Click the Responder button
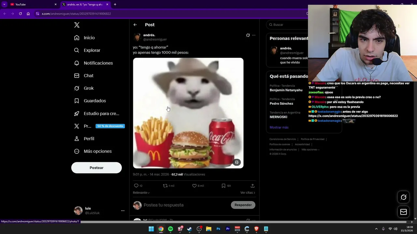 (243, 205)
